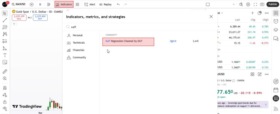Collapse the chart legend chevron
This screenshot has width=280, height=114.
pos(14,24)
